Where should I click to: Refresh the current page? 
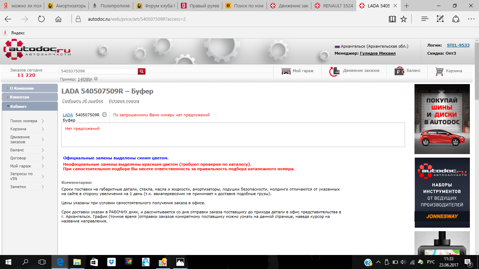41,19
